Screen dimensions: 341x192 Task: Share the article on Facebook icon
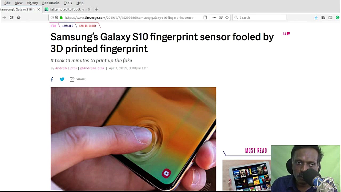pyautogui.click(x=52, y=79)
